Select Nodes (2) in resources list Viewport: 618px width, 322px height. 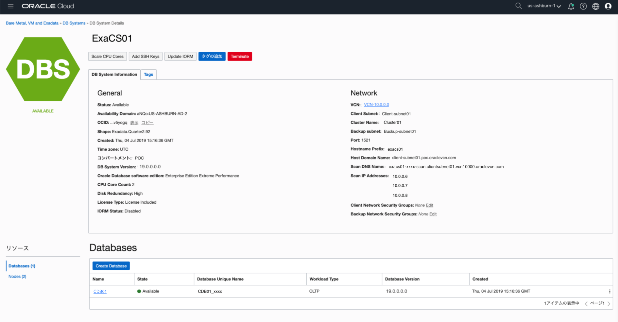[17, 277]
